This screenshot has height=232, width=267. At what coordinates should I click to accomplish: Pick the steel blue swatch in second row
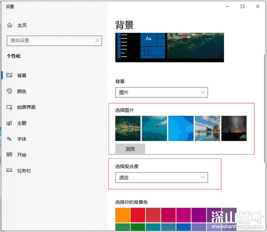[x=168, y=227]
